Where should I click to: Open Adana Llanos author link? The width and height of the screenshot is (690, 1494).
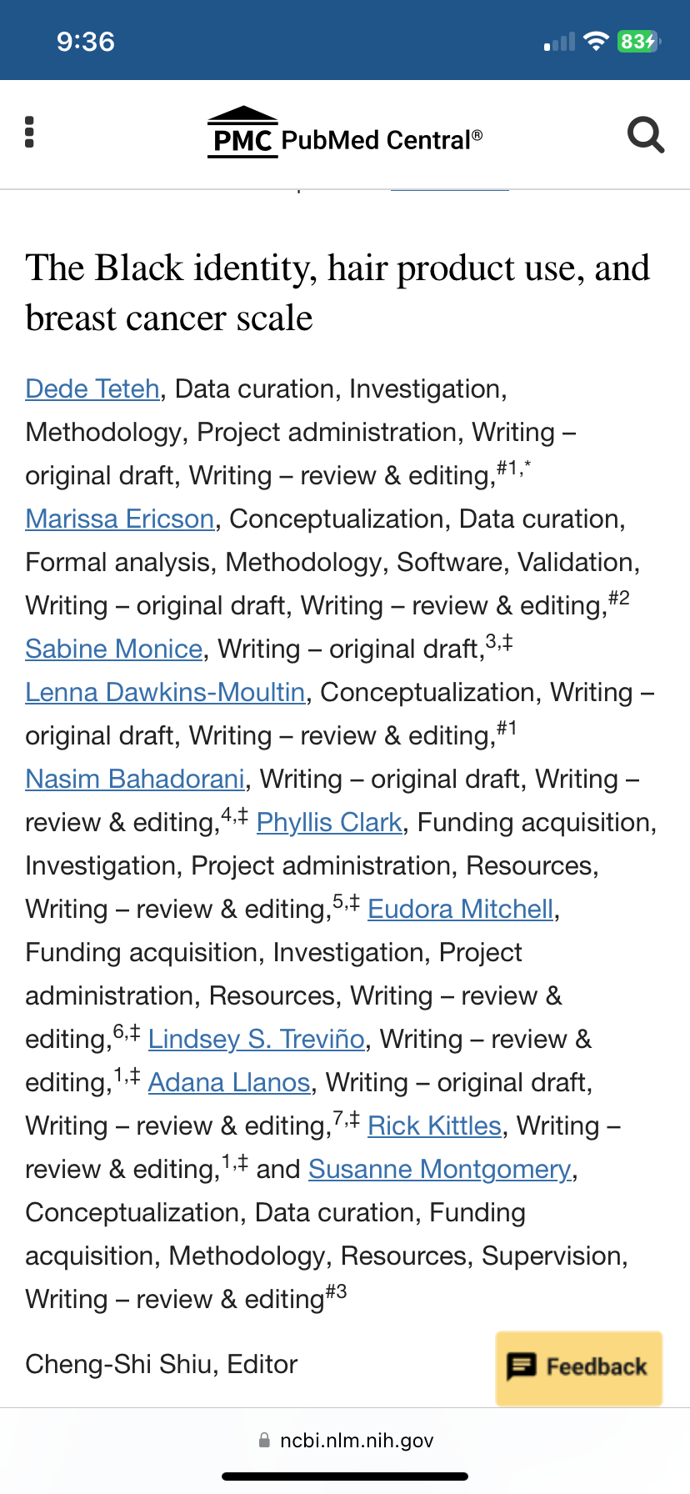click(228, 1082)
